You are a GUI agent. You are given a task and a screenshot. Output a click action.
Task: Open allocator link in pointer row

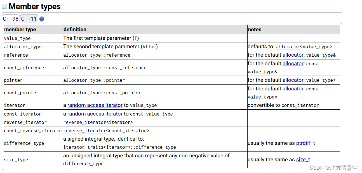tap(293, 80)
